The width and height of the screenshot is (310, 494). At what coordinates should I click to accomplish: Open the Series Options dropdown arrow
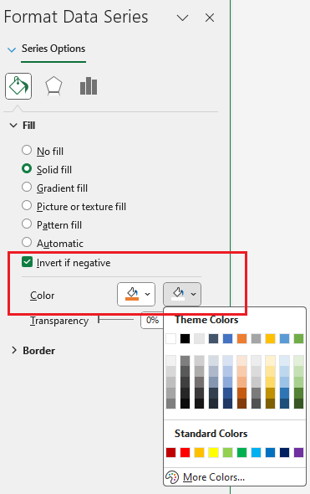coord(12,49)
